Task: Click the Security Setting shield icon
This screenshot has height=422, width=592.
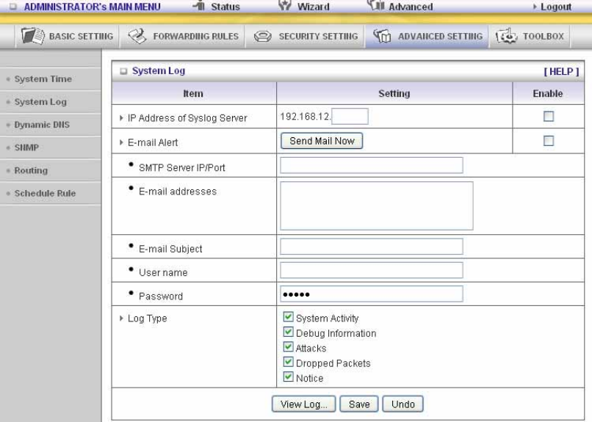Action: 263,37
